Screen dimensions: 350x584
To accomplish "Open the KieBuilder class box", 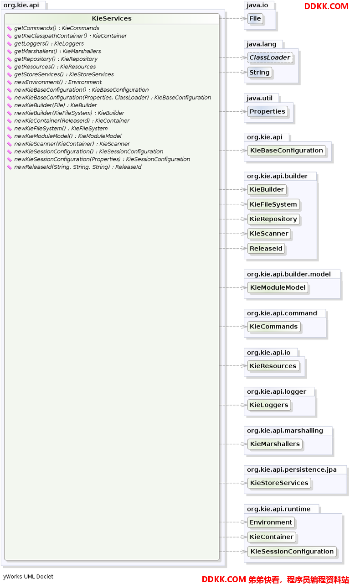I will (x=267, y=190).
